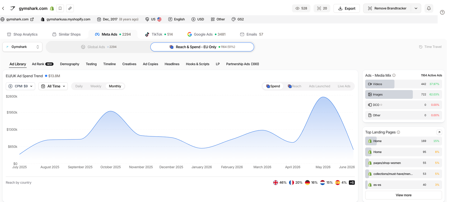Open Partnership Ads (390) sub-tab
This screenshot has height=202, width=450.
pyautogui.click(x=242, y=64)
